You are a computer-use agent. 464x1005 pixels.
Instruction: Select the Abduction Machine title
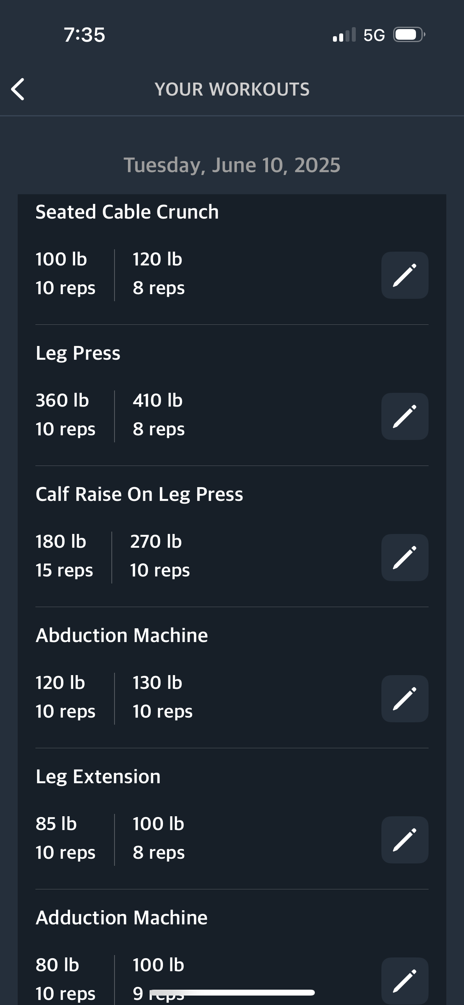(x=122, y=635)
